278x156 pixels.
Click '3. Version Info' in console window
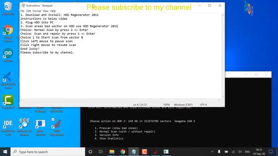pyautogui.click(x=106, y=135)
